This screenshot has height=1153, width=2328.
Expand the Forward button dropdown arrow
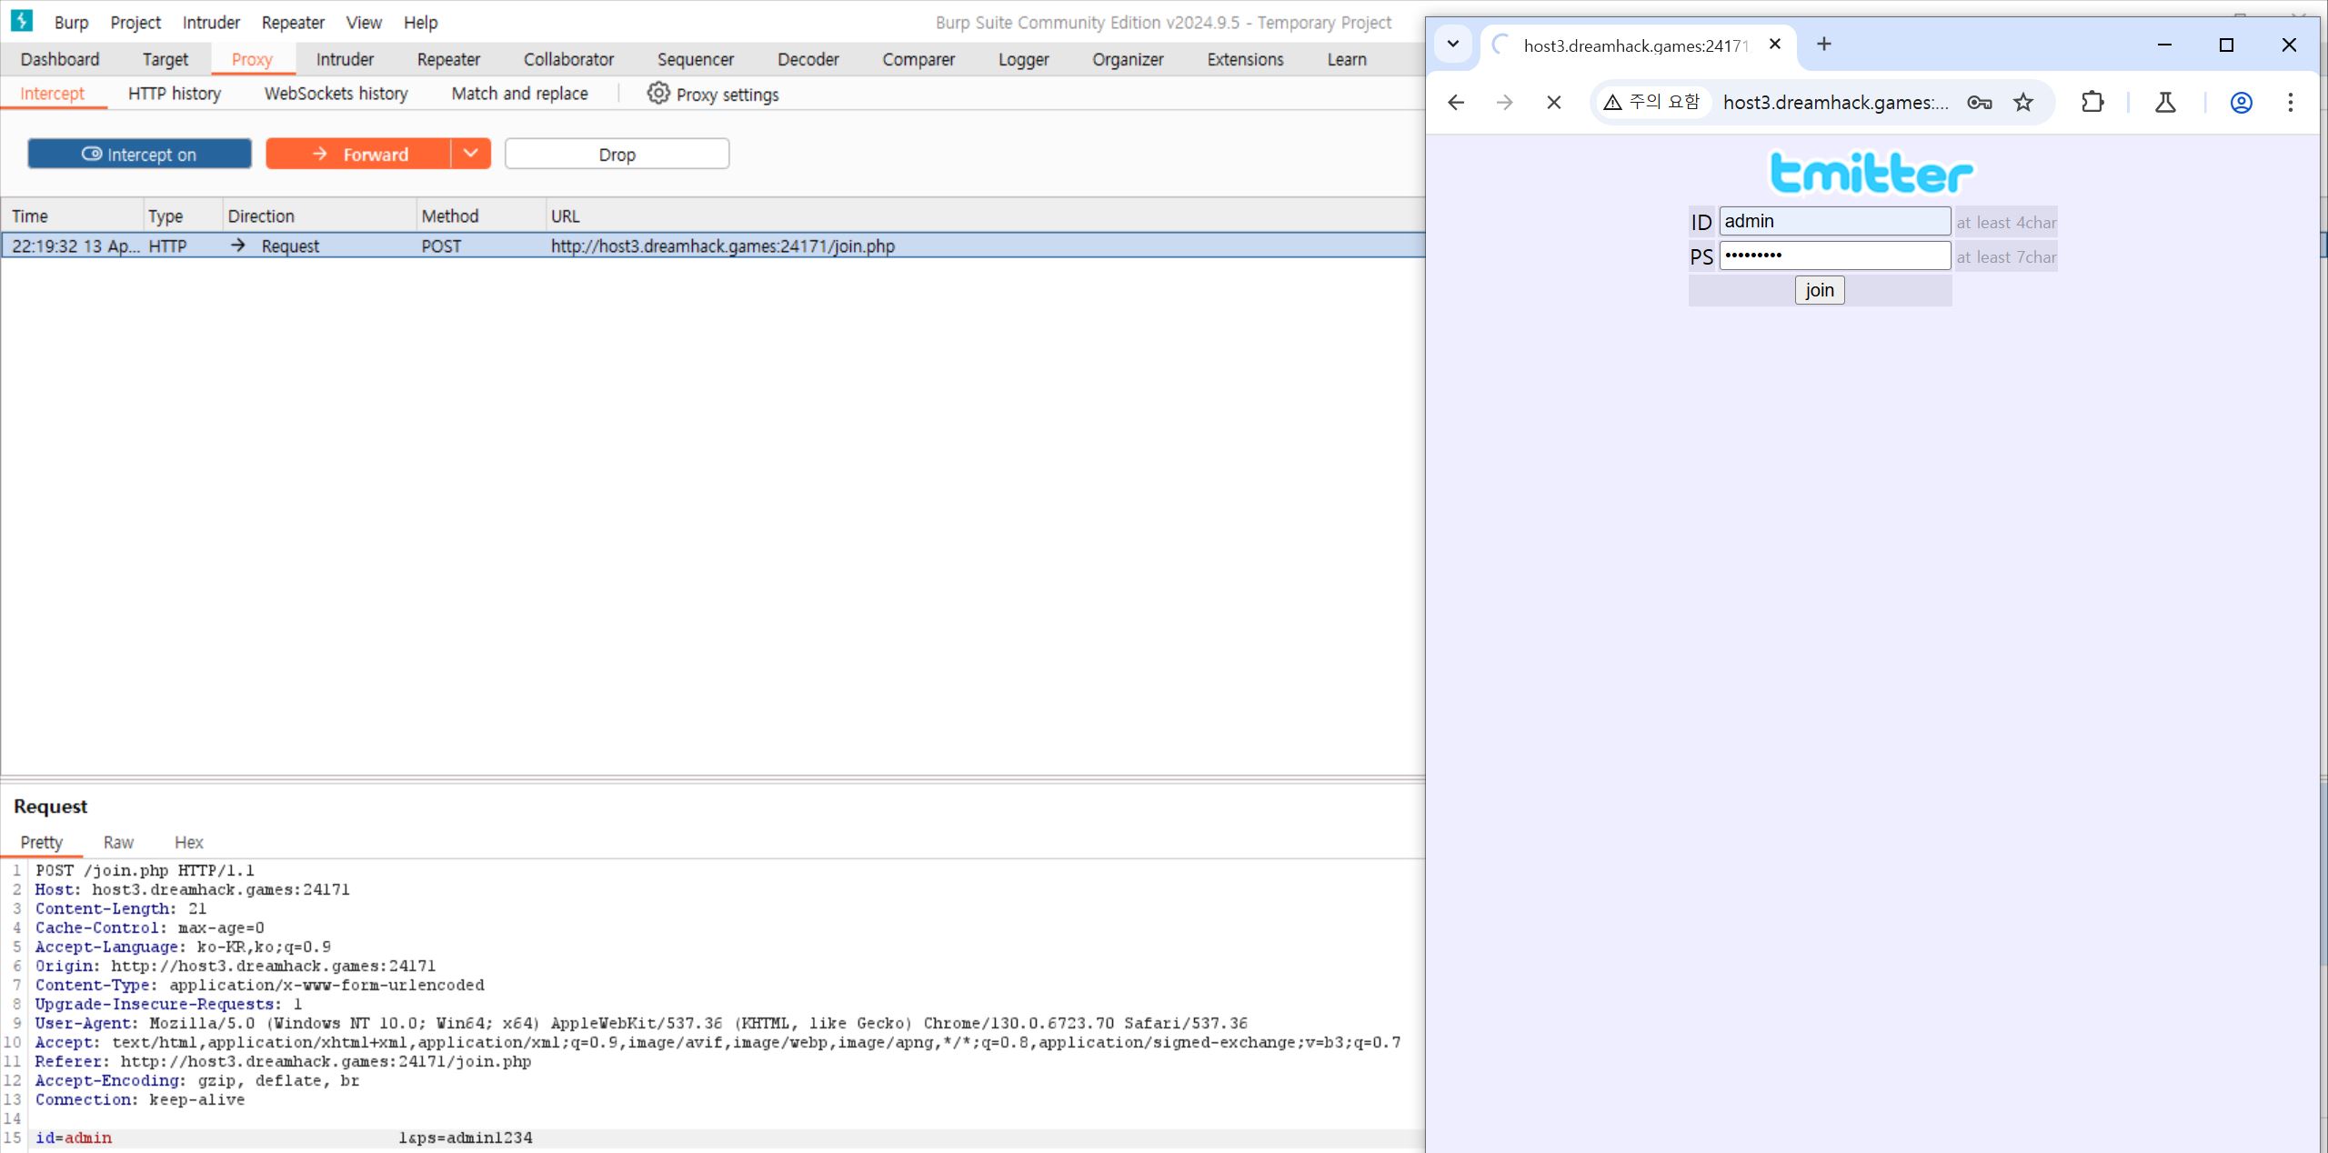(470, 154)
